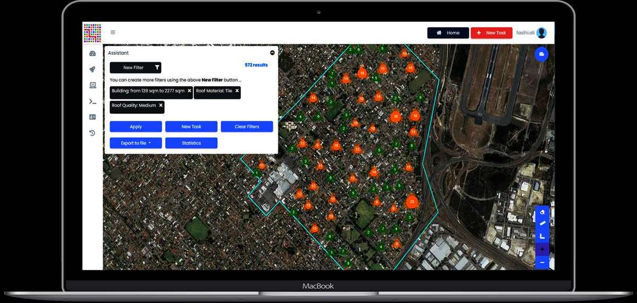Click the fasihi.ali username text

(524, 33)
